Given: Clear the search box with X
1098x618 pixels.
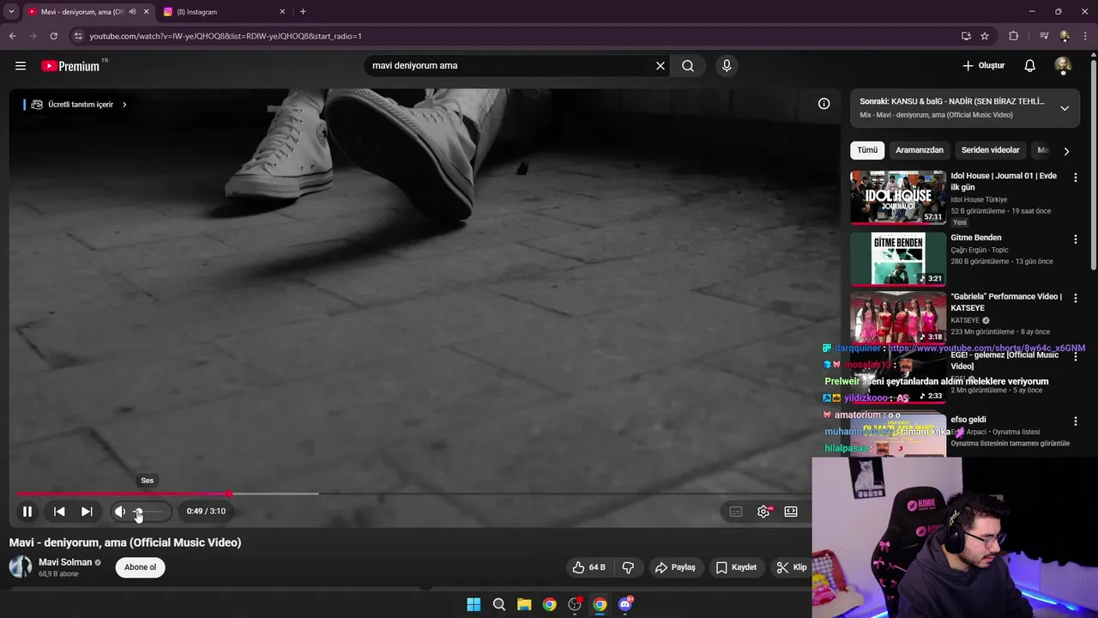Looking at the screenshot, I should [x=661, y=66].
